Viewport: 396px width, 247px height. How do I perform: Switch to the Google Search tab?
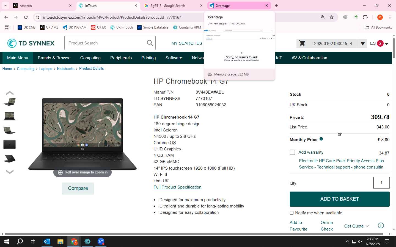pyautogui.click(x=173, y=5)
